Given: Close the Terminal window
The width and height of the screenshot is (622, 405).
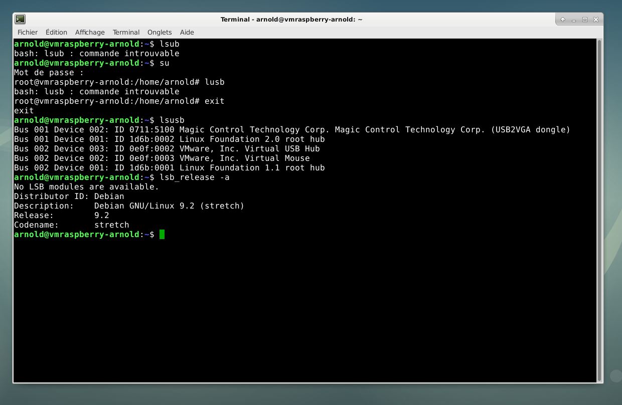Looking at the screenshot, I should pos(596,20).
